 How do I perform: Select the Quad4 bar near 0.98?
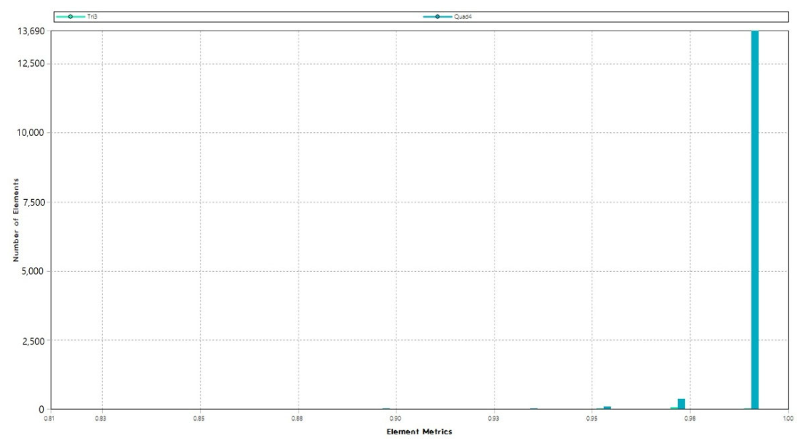(681, 404)
